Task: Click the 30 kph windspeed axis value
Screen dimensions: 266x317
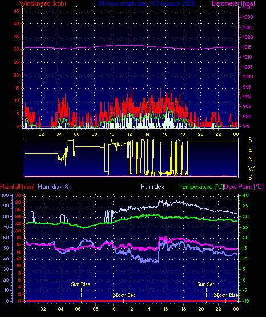Action: click(17, 49)
